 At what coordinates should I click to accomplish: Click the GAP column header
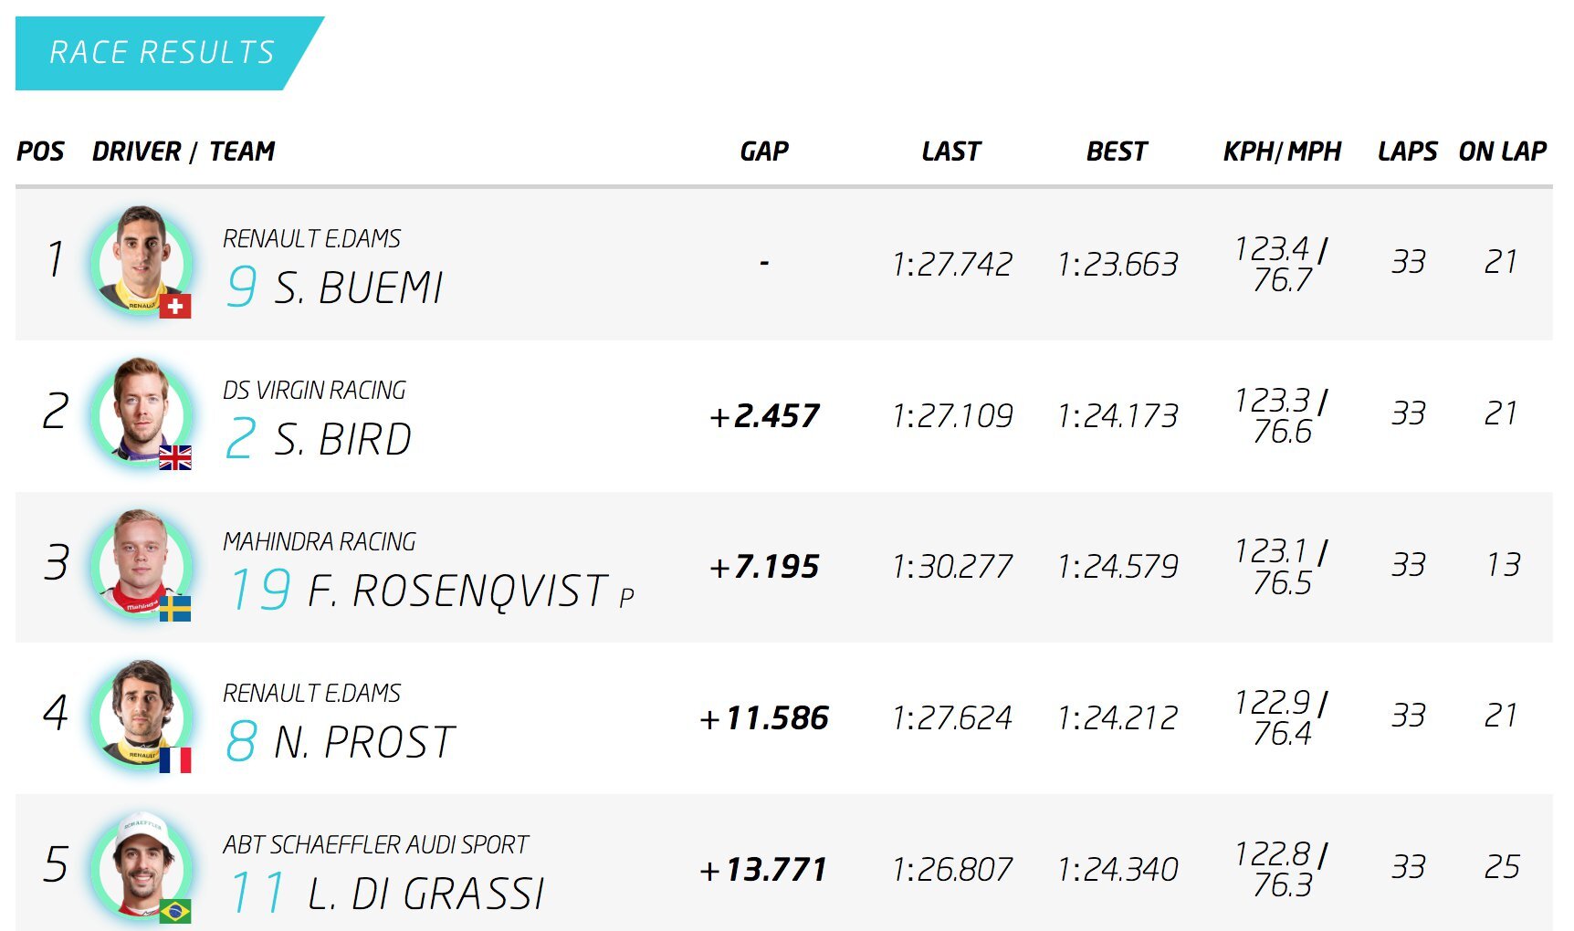click(764, 152)
